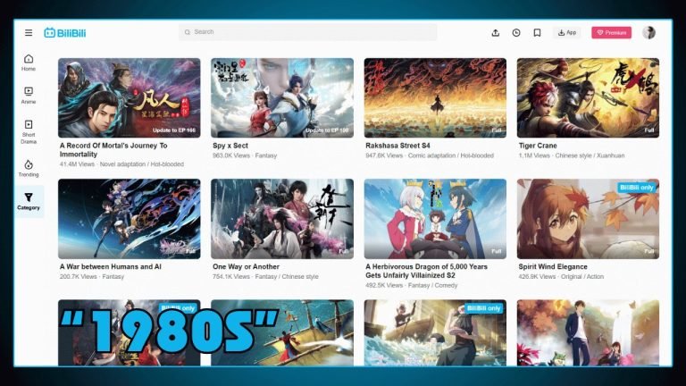Screen dimensions: 686x386
Task: Click the App download button
Action: click(x=566, y=32)
